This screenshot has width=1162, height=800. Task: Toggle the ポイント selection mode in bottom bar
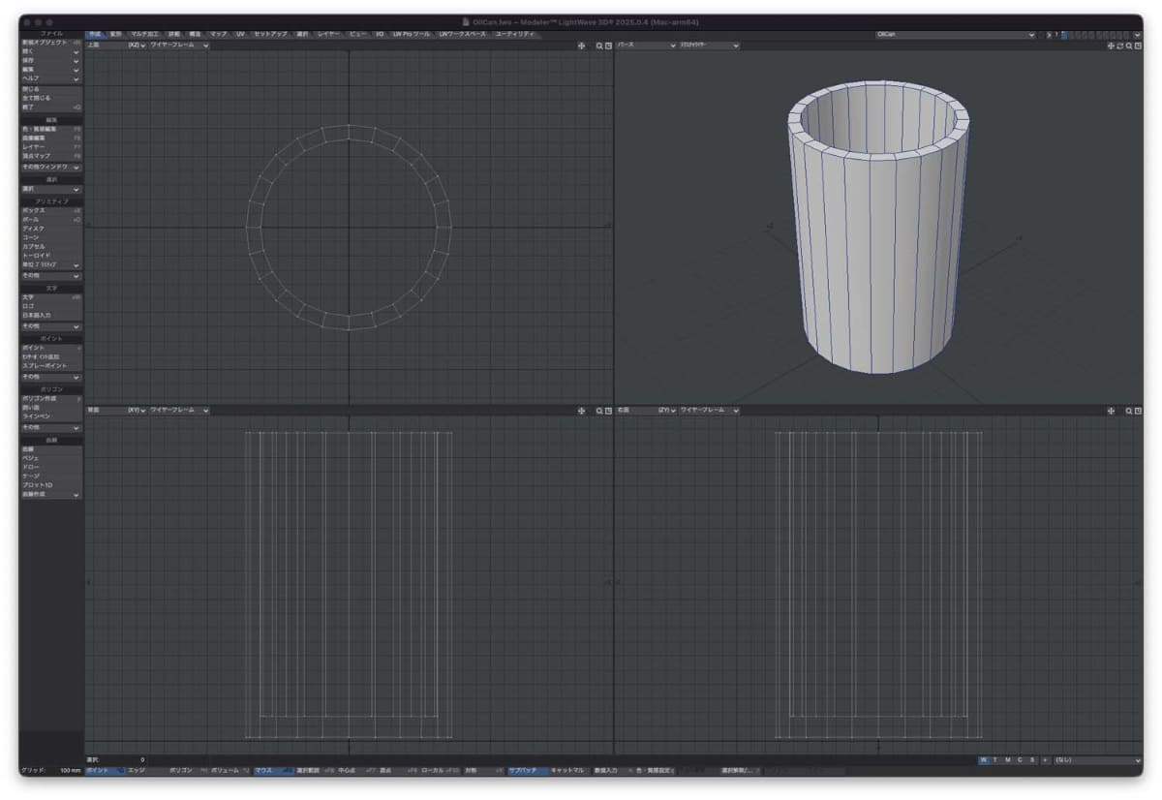(x=105, y=770)
